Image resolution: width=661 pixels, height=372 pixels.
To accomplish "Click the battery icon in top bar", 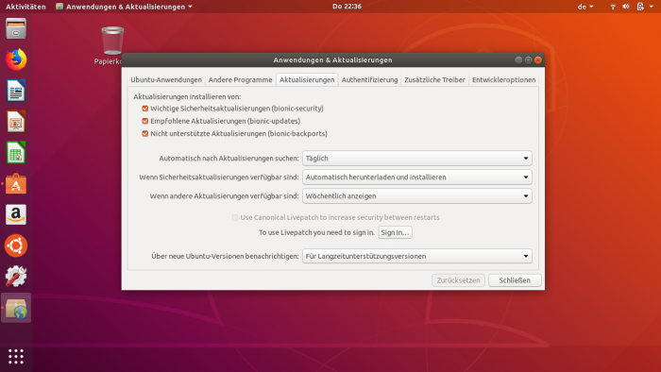I will click(x=640, y=7).
